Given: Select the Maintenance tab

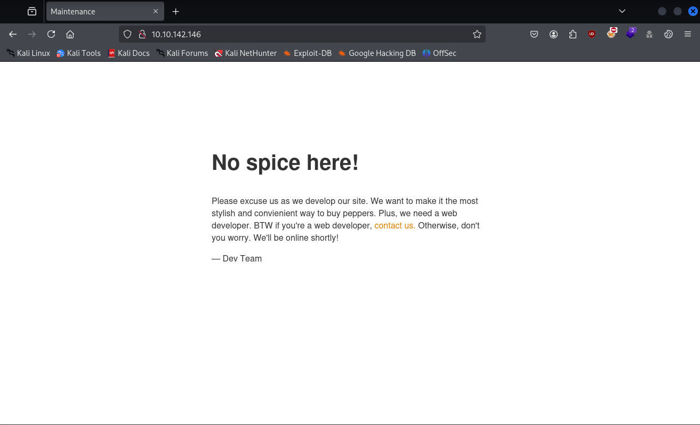Looking at the screenshot, I should (x=105, y=11).
